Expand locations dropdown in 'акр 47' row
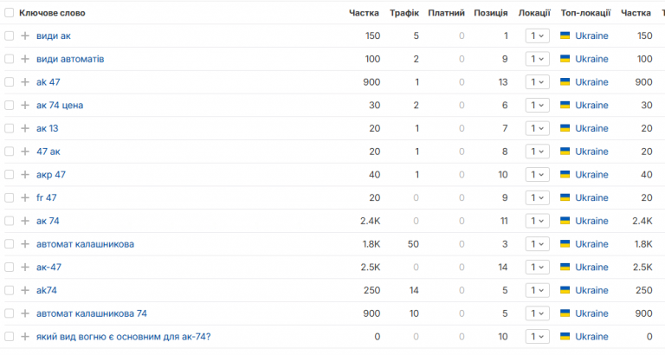This screenshot has height=355, width=665. point(538,174)
